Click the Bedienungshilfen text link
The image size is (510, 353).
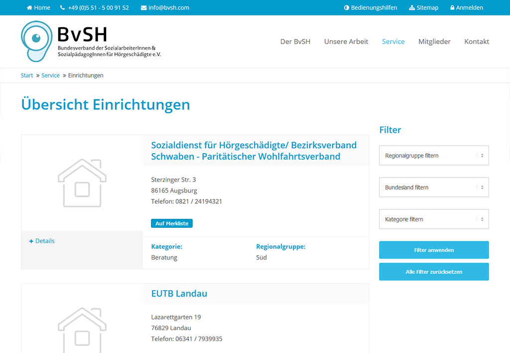click(374, 8)
